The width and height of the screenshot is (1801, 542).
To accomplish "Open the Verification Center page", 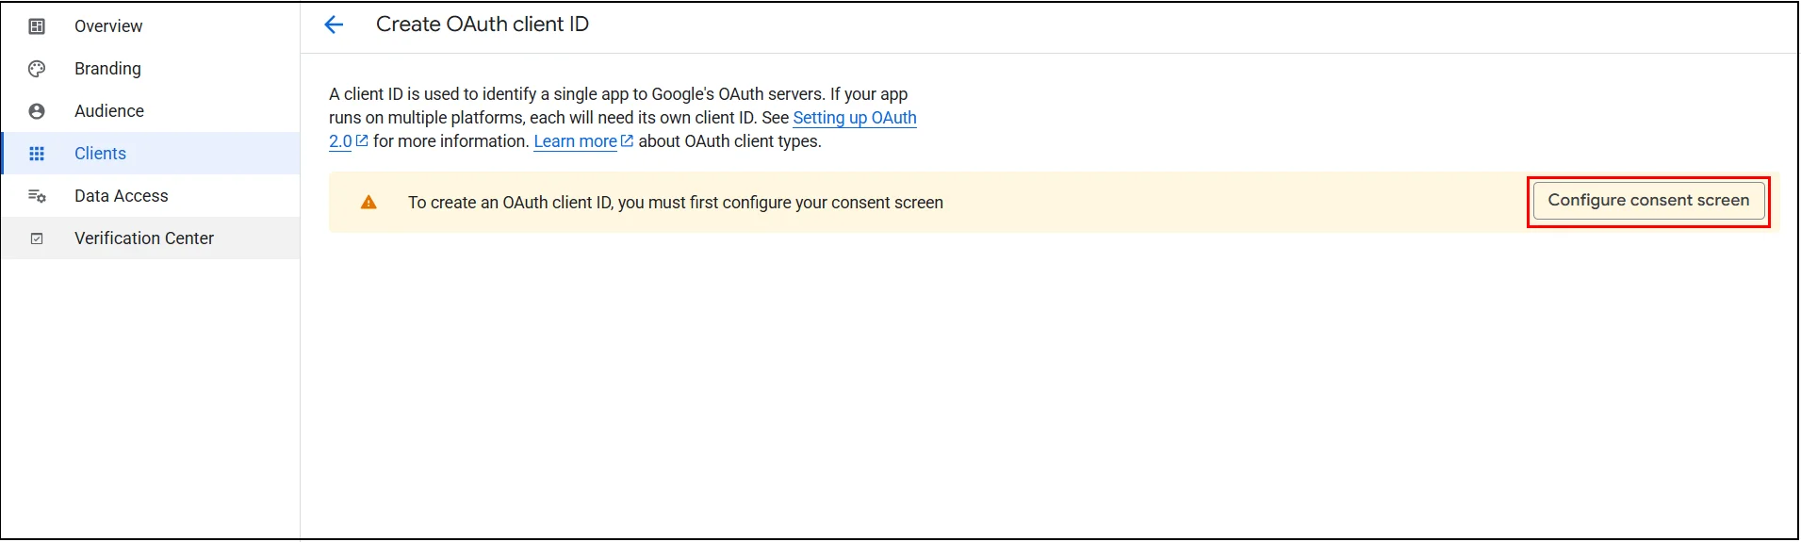I will [151, 238].
